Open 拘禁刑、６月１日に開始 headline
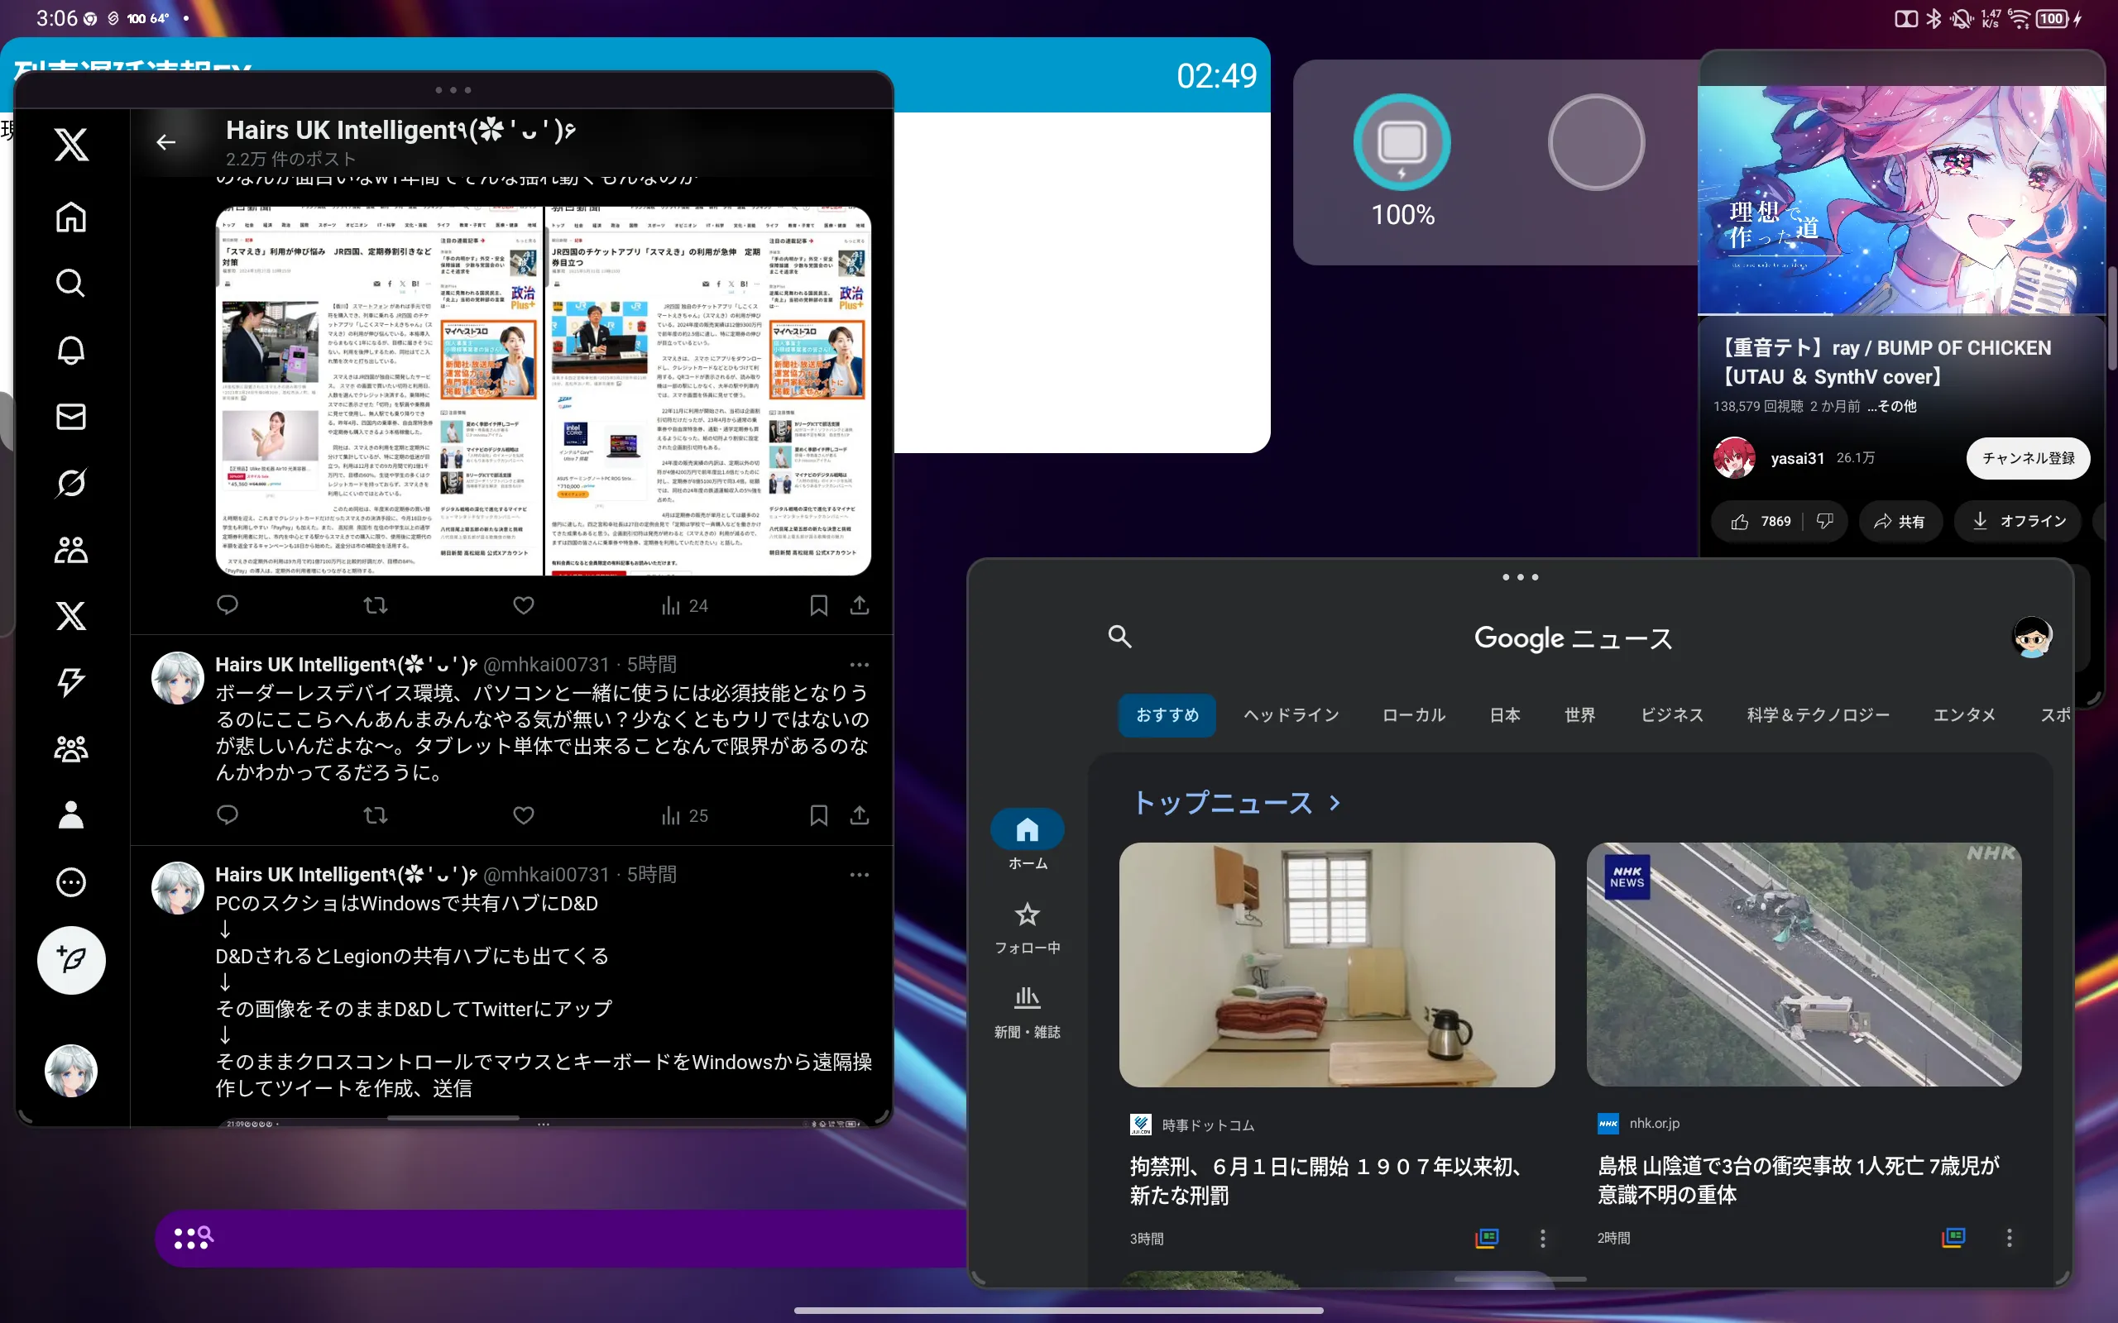 1328,1181
